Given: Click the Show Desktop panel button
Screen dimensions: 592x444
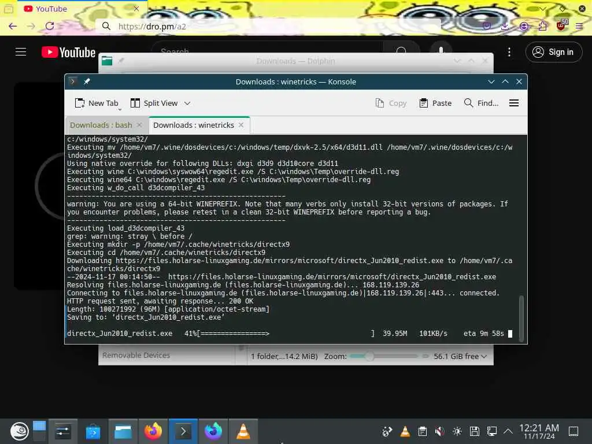Looking at the screenshot, I should (573, 431).
